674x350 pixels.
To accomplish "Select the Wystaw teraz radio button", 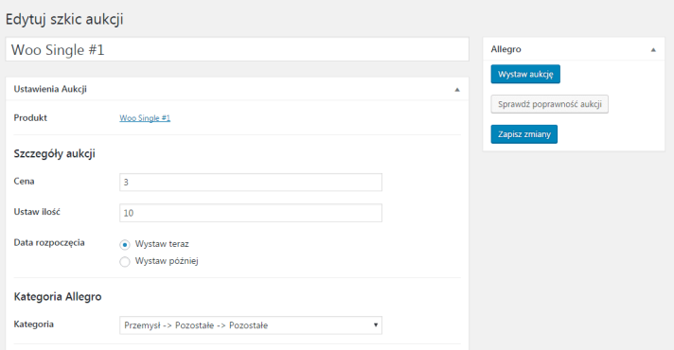I will click(125, 244).
